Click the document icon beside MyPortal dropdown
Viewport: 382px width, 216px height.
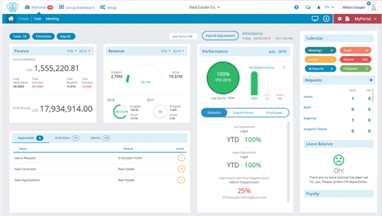pyautogui.click(x=348, y=19)
